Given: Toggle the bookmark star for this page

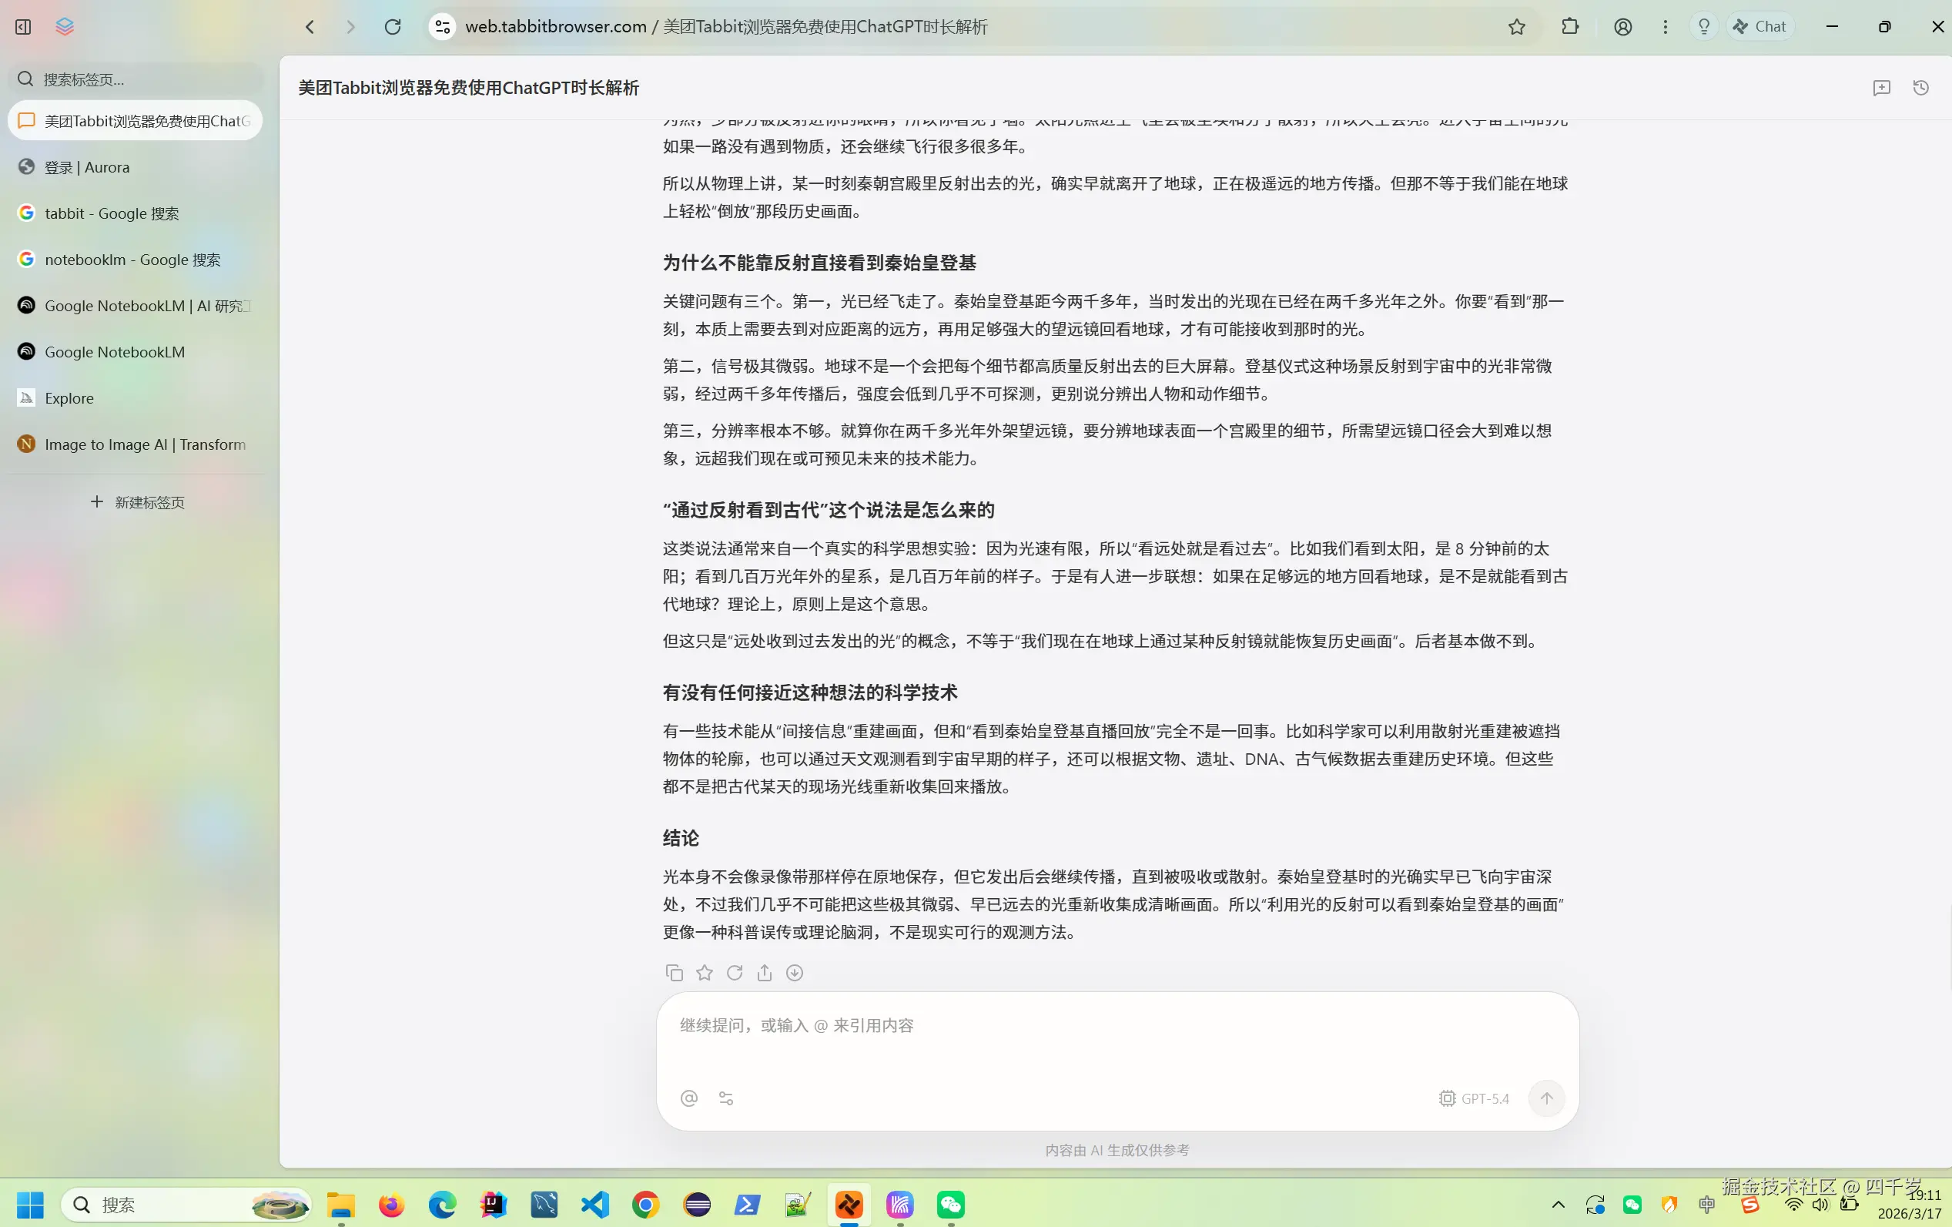Looking at the screenshot, I should coord(1516,26).
